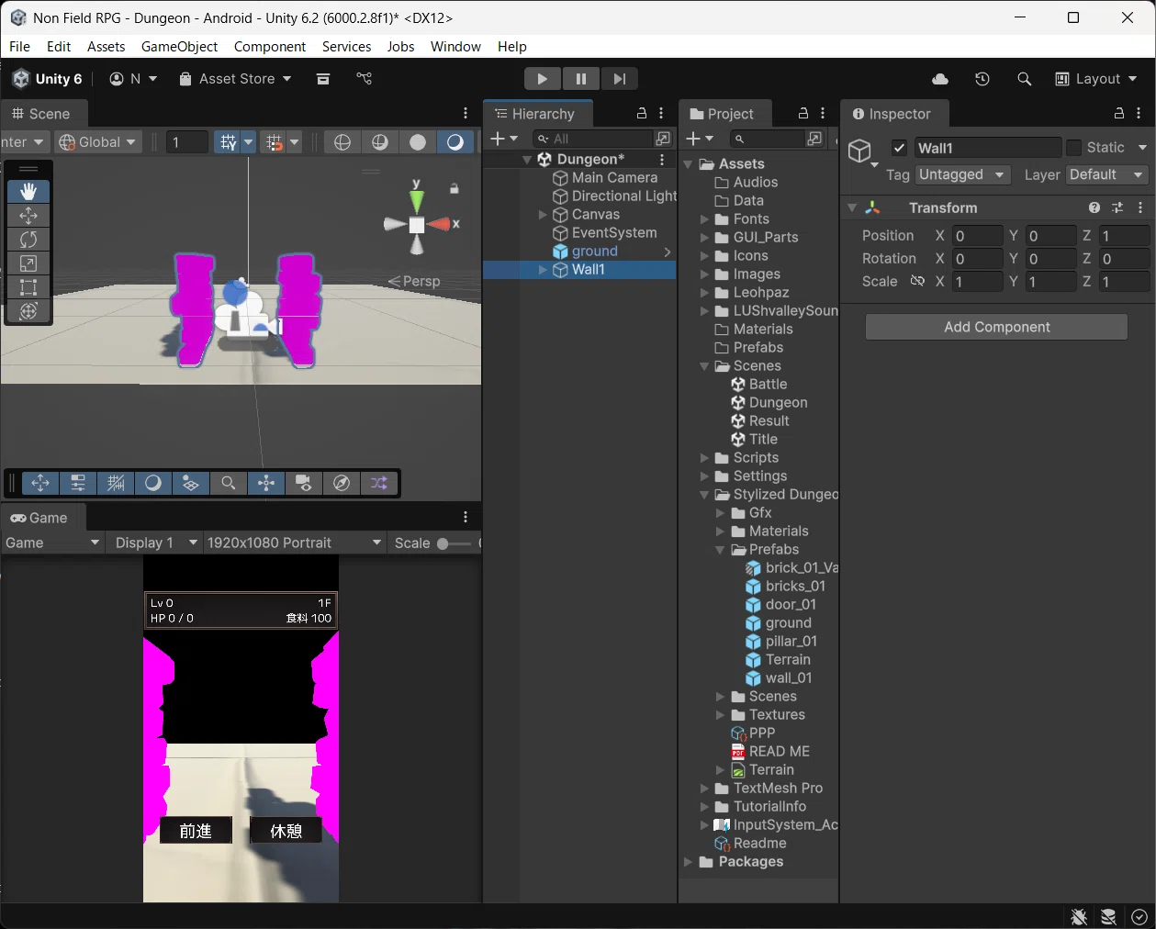
Task: Open the Layout dropdown
Action: [x=1096, y=79]
